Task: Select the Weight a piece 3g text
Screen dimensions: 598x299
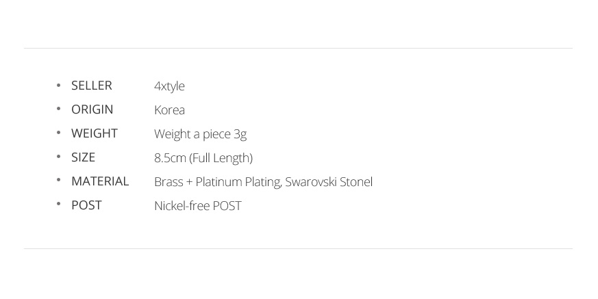Action: 201,135
